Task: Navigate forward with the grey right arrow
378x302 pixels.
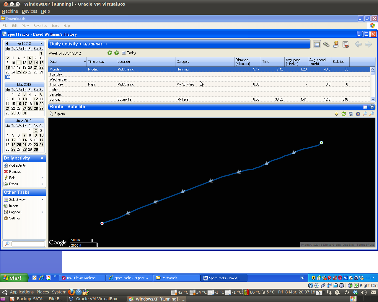Action: point(368,44)
